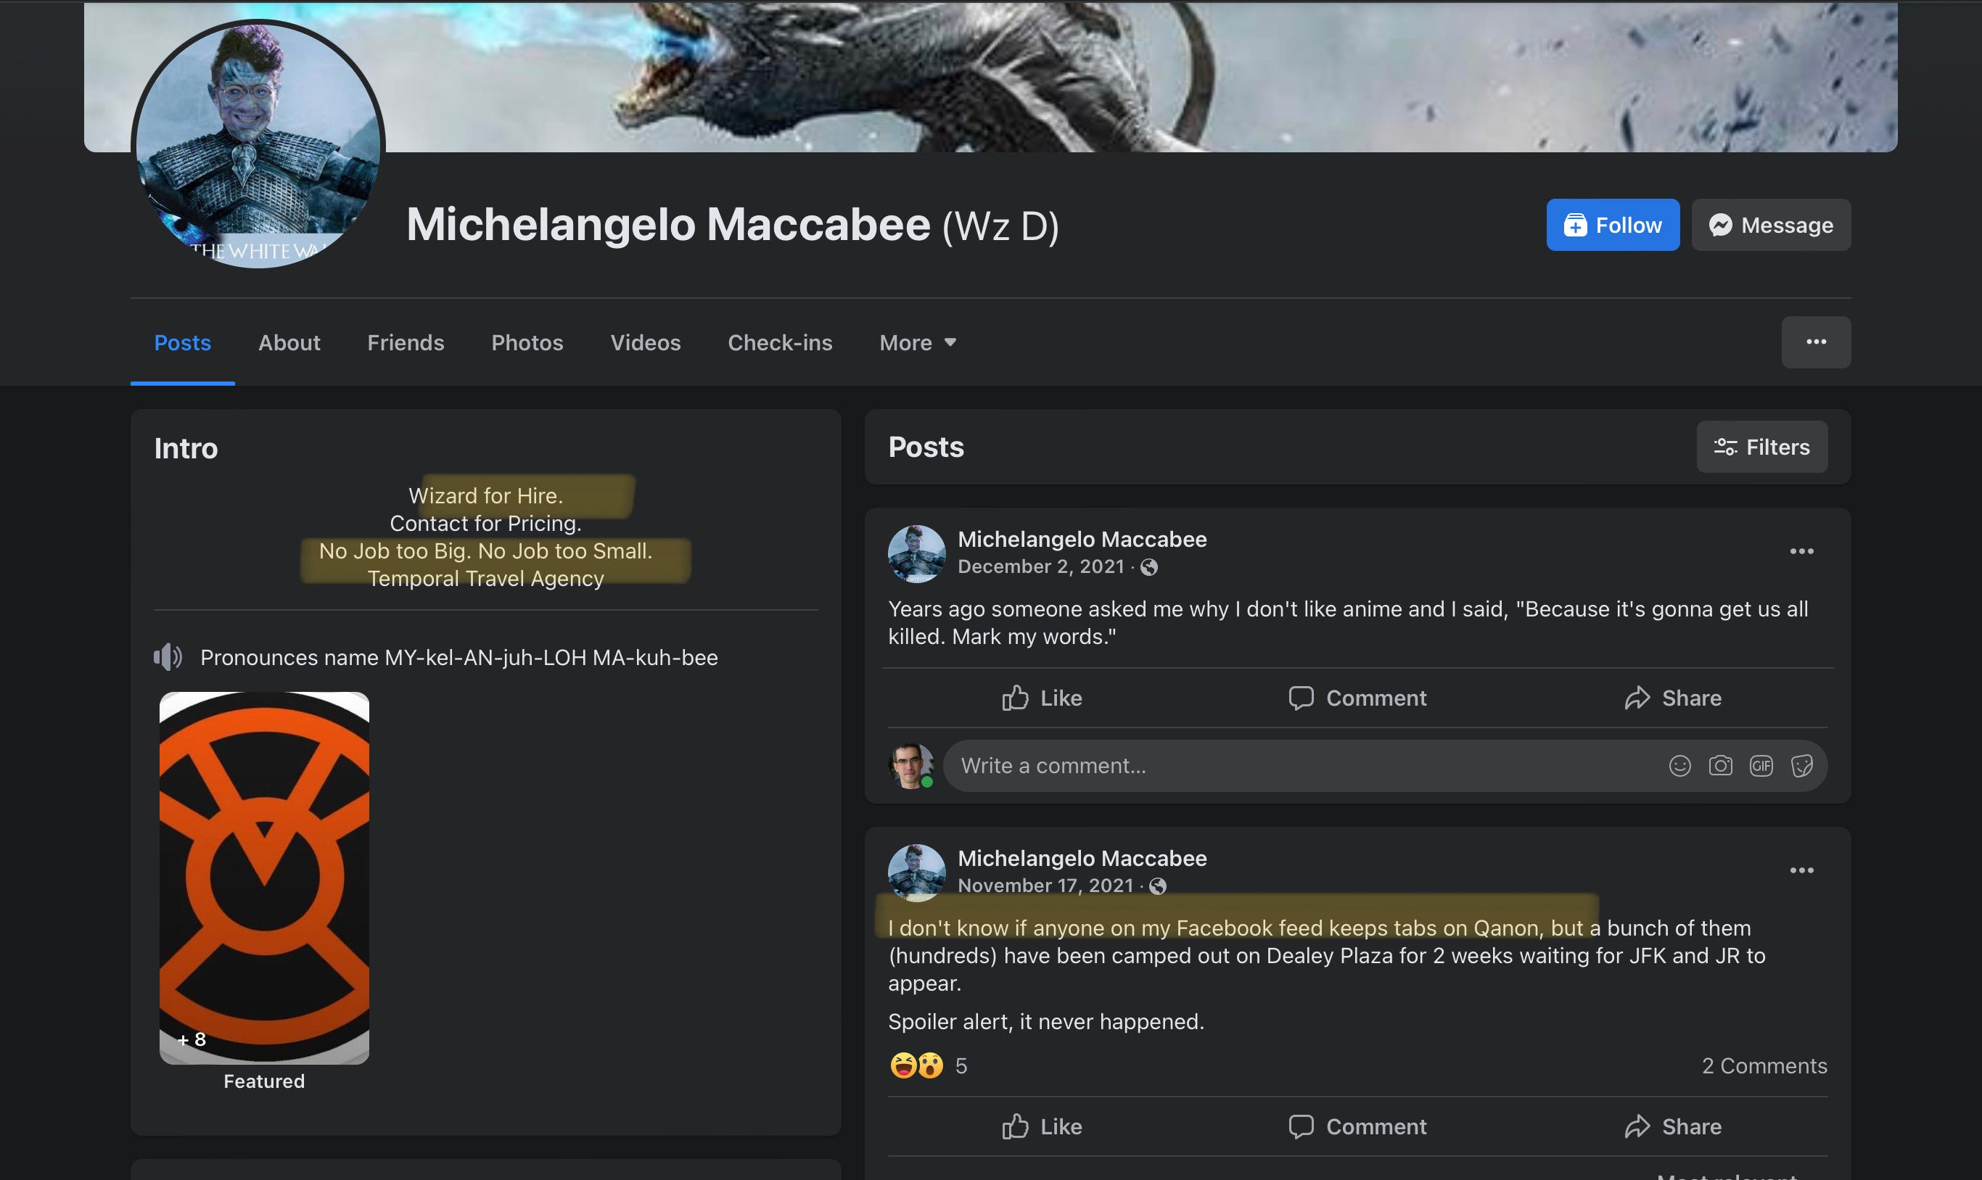Click public globe icon on December 2 post
The height and width of the screenshot is (1180, 1982).
pyautogui.click(x=1148, y=567)
